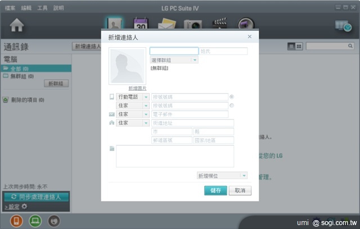Open the Messages envelope icon
Screen dimensions: 360x229
[167, 24]
